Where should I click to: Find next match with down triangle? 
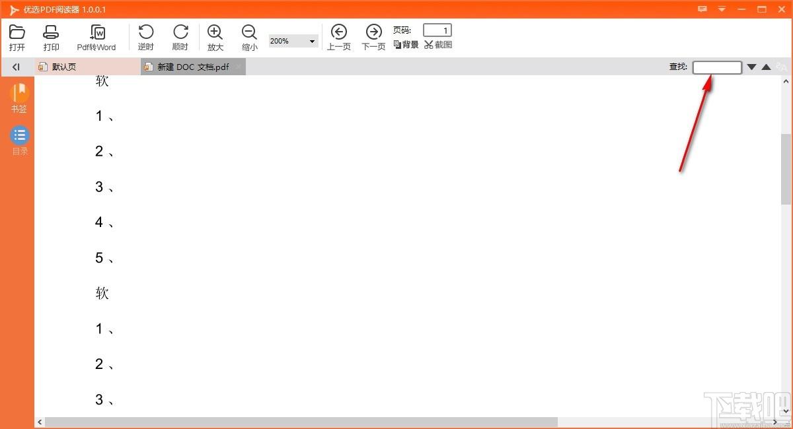tap(751, 67)
